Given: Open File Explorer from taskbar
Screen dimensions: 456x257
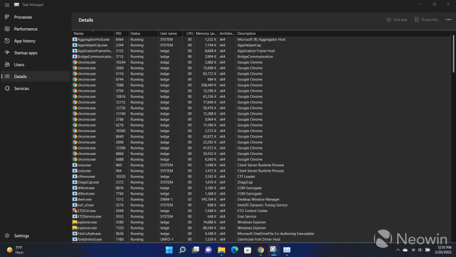Looking at the screenshot, I should pyautogui.click(x=221, y=250).
